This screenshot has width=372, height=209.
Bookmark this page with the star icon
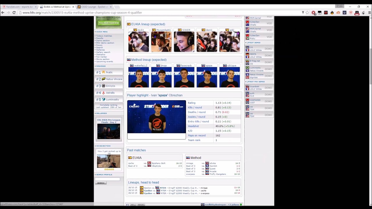[x=307, y=12]
